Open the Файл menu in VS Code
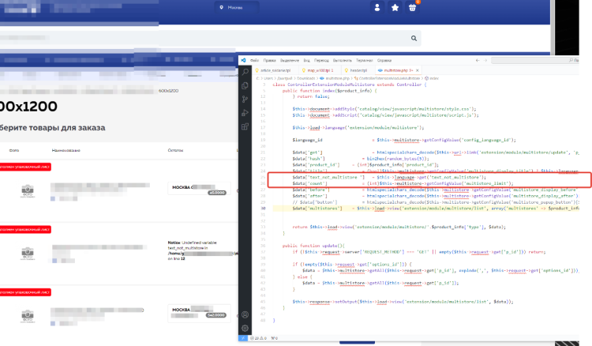This screenshot has width=592, height=346. click(x=256, y=59)
